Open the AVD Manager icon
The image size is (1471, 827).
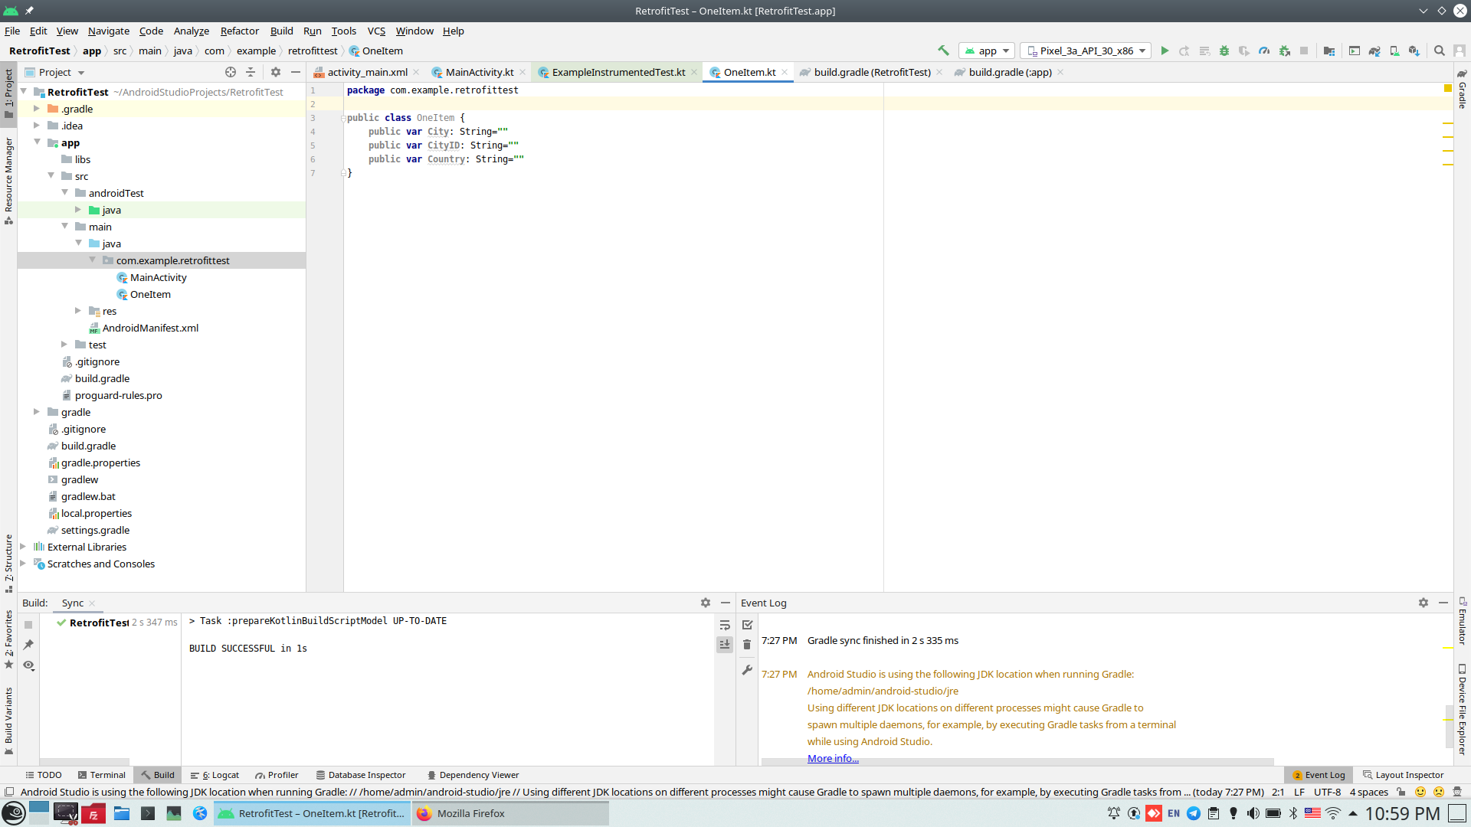coord(1394,51)
